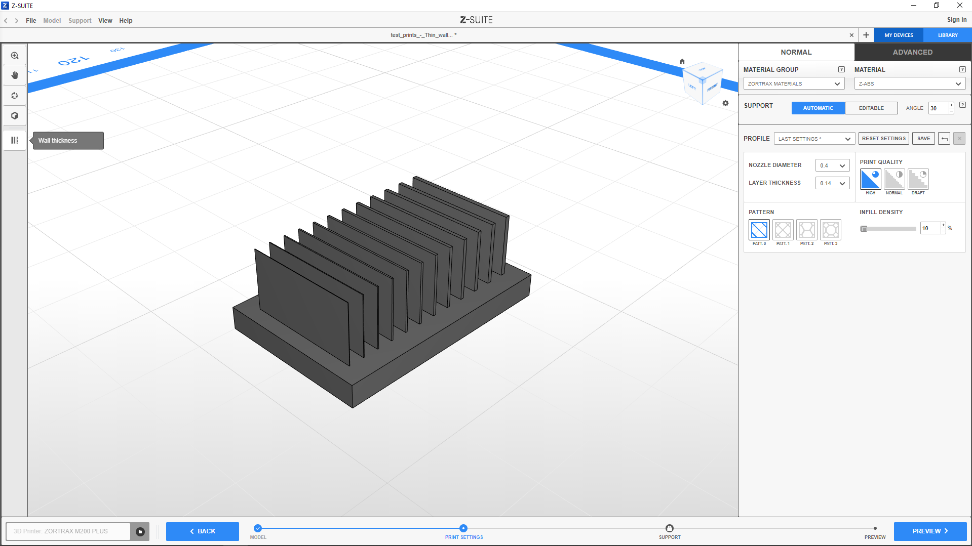Click the support angle input field
The image size is (972, 546).
(x=938, y=108)
